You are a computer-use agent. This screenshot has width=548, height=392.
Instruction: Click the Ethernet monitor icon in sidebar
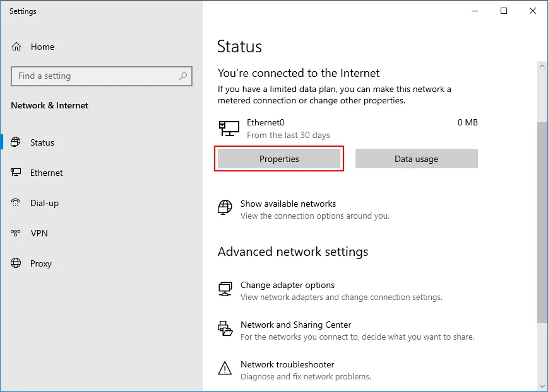coord(16,173)
